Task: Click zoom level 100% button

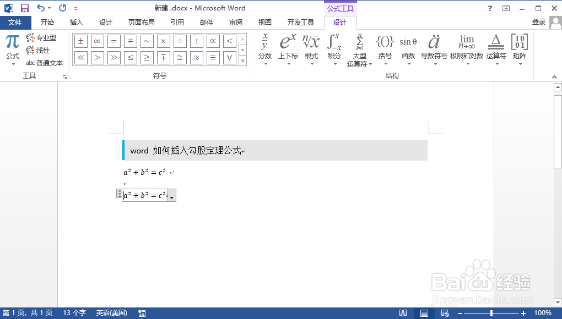Action: 543,313
